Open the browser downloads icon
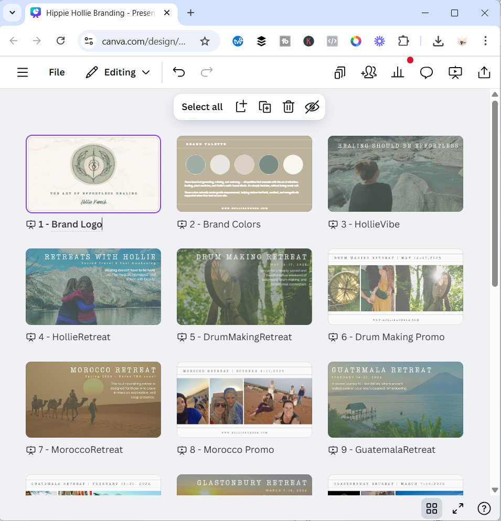The image size is (501, 521). click(x=438, y=41)
